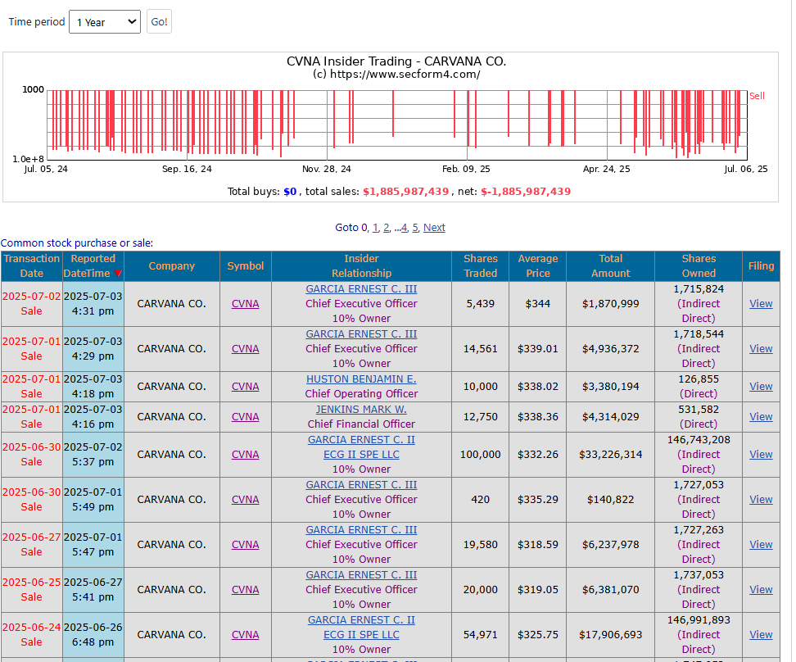Click the 2025-06-24 Sale transaction date
The image size is (796, 662).
(x=31, y=635)
